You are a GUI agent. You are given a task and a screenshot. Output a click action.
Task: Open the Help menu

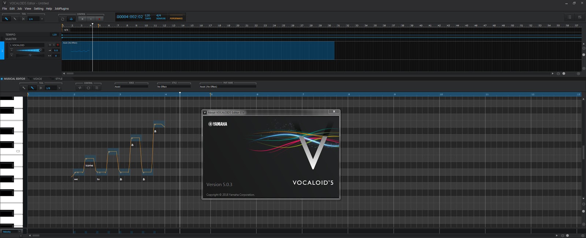click(49, 8)
